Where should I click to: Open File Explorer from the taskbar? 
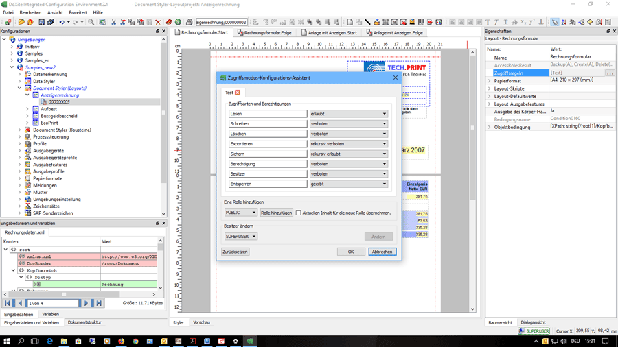(x=64, y=341)
